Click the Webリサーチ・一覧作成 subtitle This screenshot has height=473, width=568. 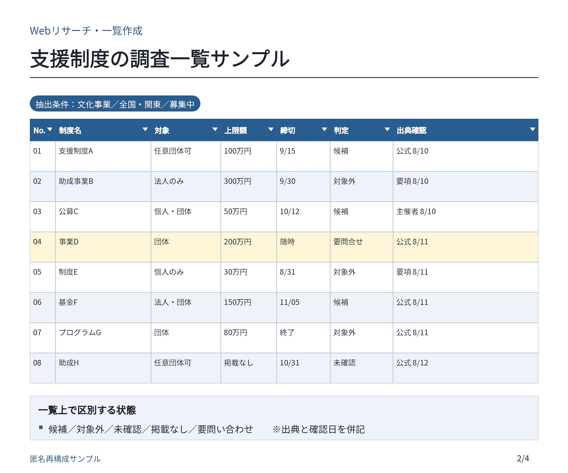point(86,31)
